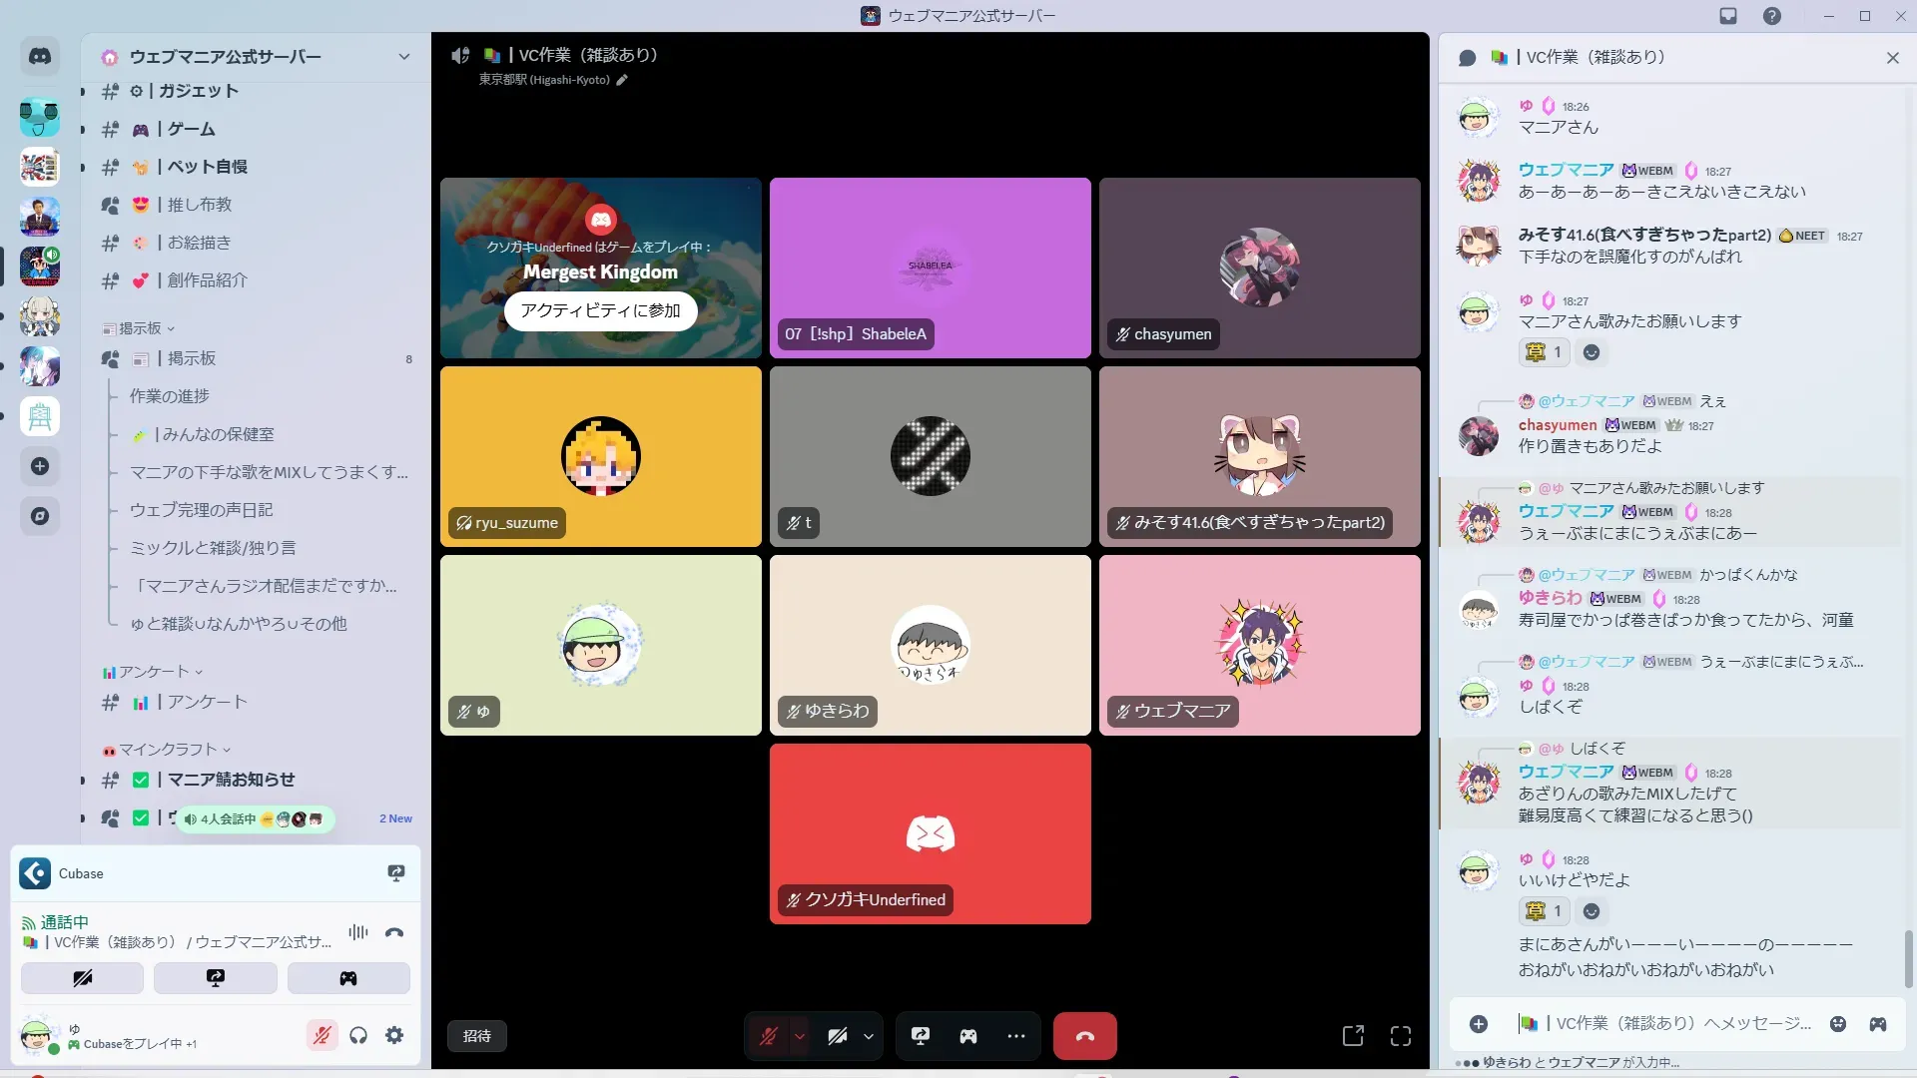
Task: Unmute microphone in bottom call controls
Action: 768,1036
